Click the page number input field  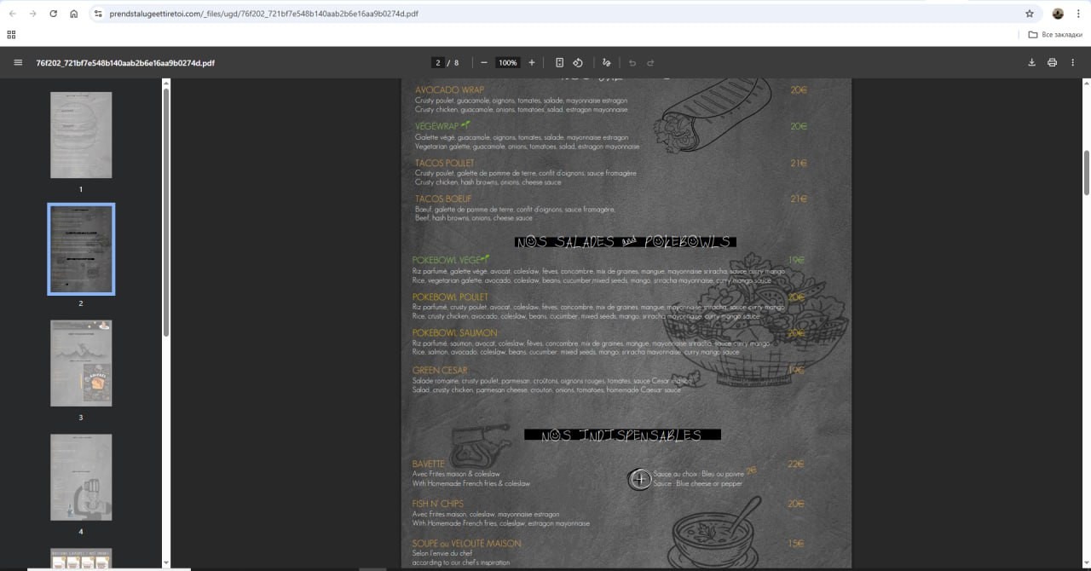438,62
